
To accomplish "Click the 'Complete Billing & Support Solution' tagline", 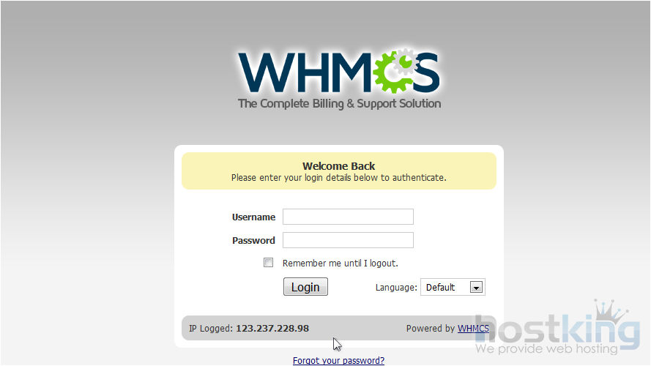I will [x=339, y=103].
